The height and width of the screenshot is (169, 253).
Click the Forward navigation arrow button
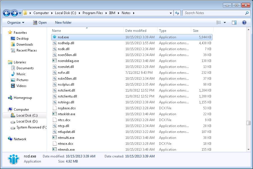14,13
